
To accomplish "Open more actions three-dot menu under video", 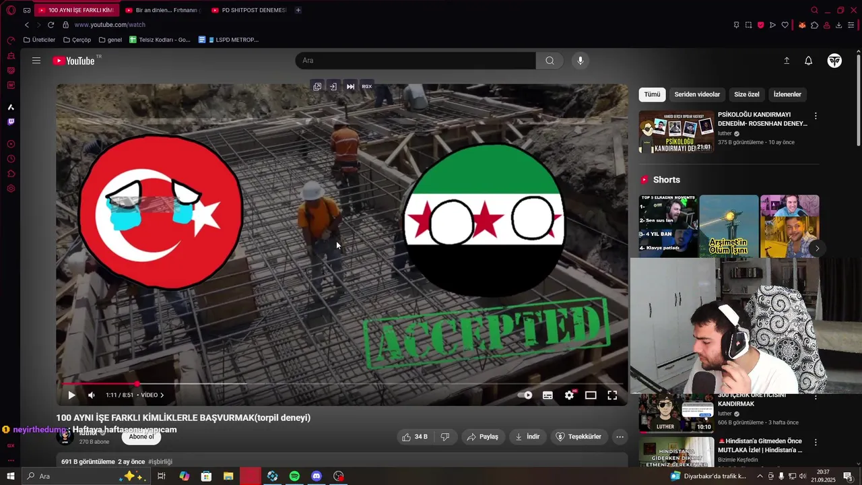I will tap(620, 437).
